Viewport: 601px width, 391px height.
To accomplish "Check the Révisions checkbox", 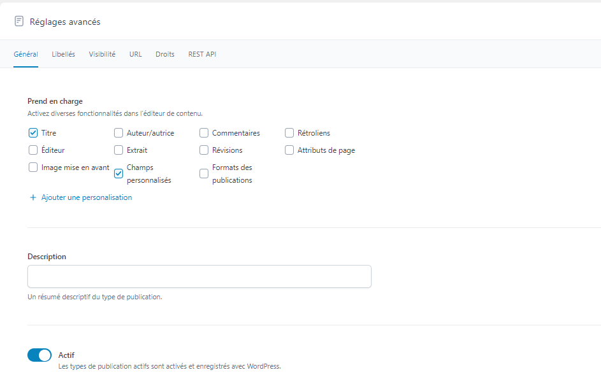I will pyautogui.click(x=204, y=150).
